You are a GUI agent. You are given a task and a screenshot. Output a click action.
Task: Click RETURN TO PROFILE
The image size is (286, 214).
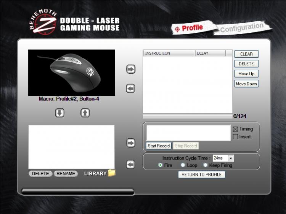click(202, 174)
